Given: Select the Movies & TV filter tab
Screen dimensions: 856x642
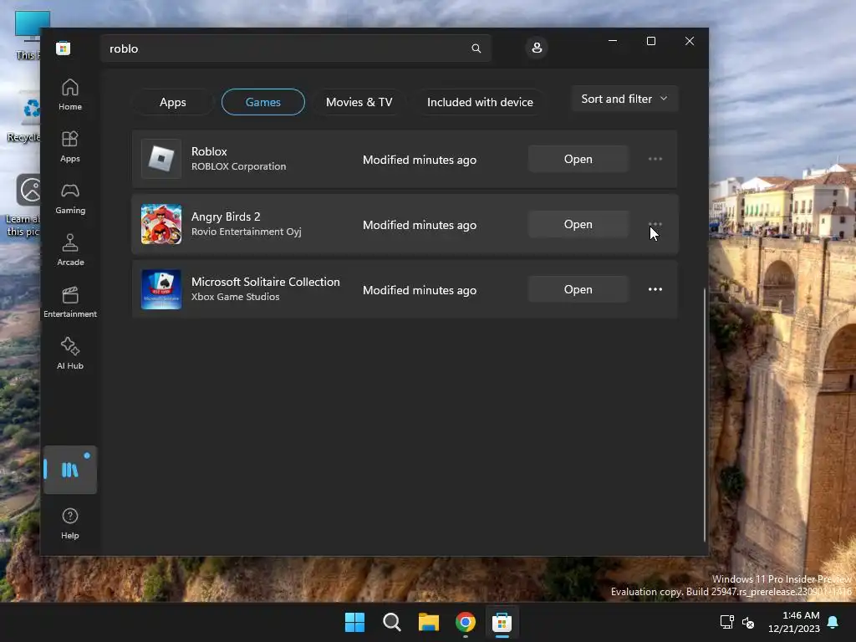Looking at the screenshot, I should click(359, 102).
